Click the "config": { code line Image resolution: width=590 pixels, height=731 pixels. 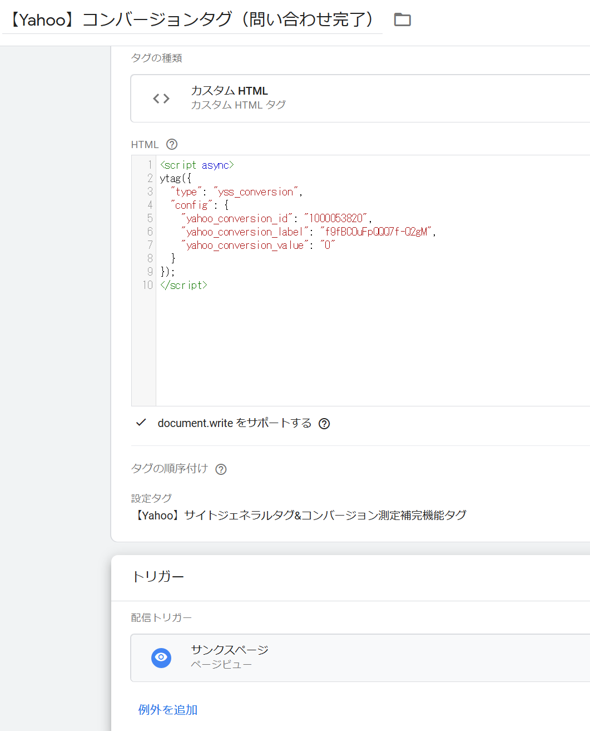click(200, 205)
